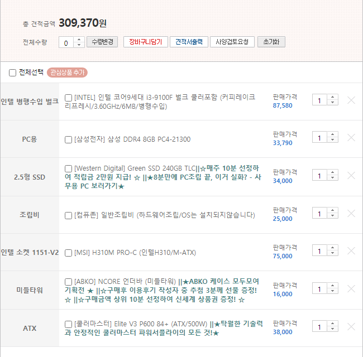Open the 컴퓨존 일반조립비 product link
This screenshot has height=357, width=363.
coord(165,215)
